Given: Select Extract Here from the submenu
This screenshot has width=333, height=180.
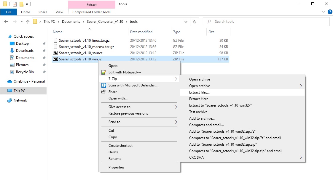Looking at the screenshot, I should pyautogui.click(x=198, y=99).
